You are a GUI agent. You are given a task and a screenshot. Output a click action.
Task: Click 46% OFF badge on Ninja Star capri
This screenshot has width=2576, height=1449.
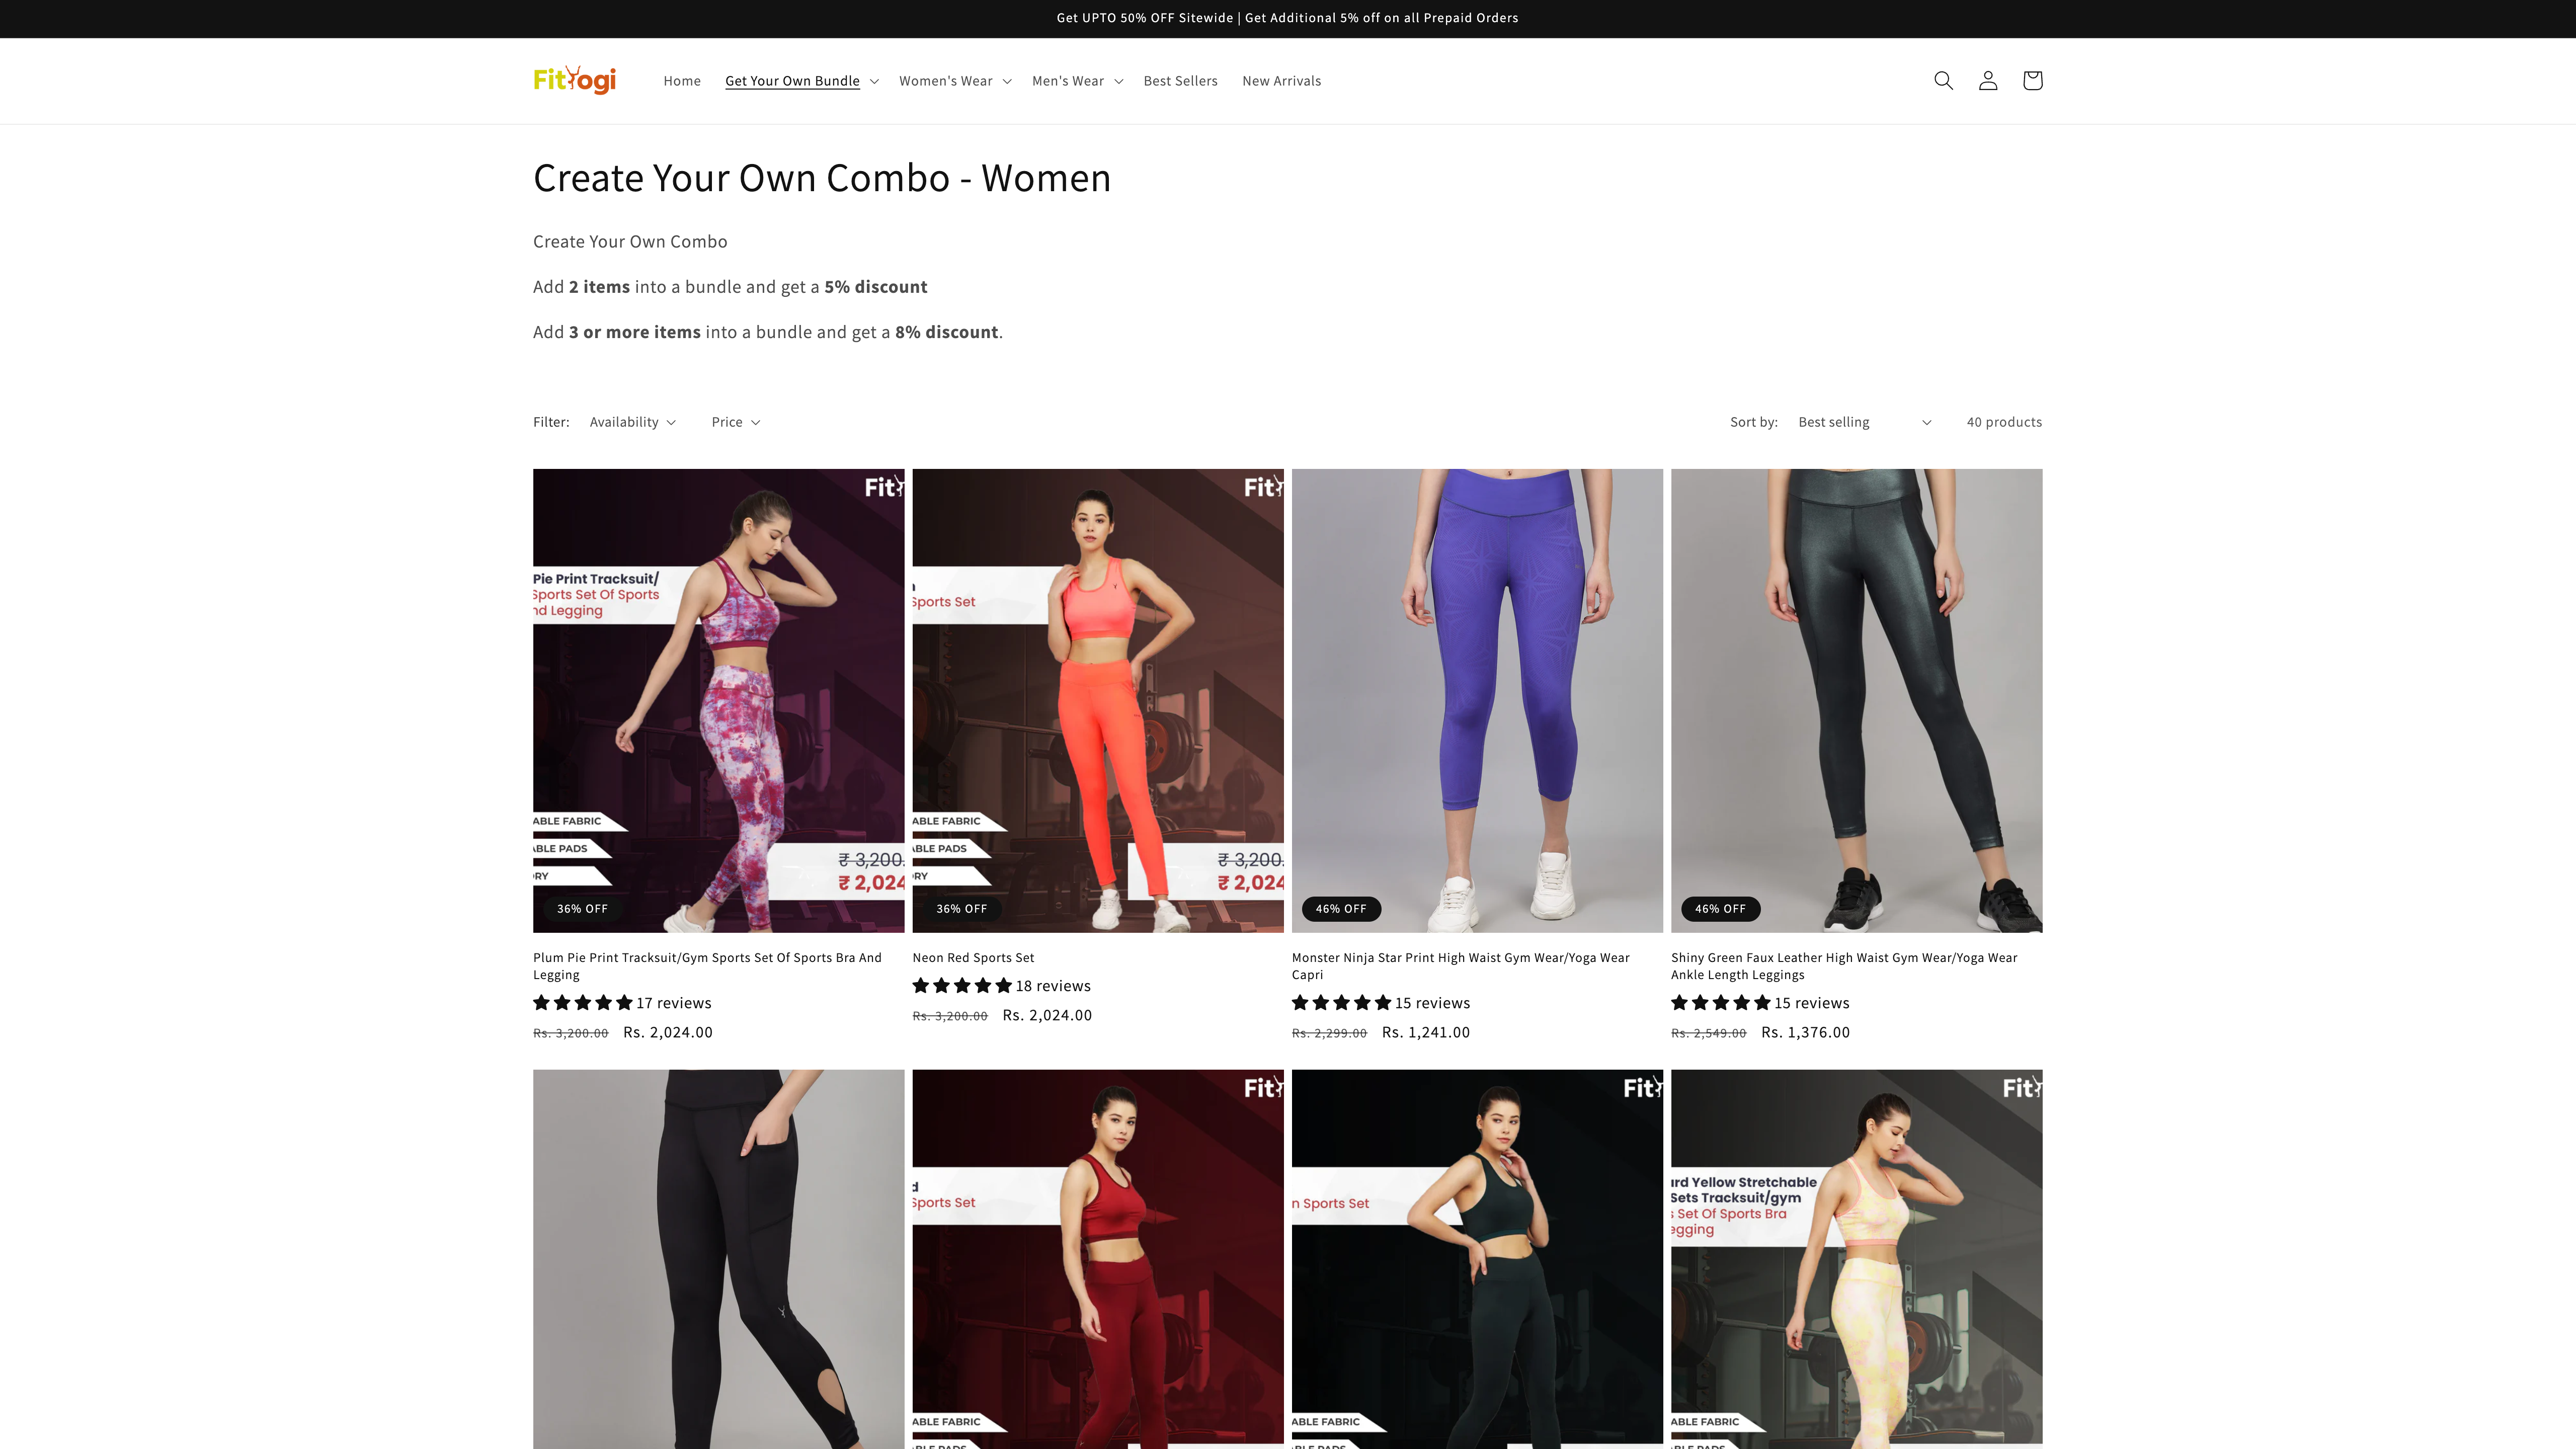1340,909
